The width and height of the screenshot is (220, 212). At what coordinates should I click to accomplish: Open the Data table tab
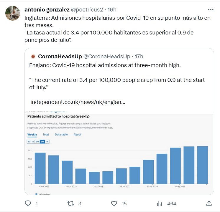click(61, 135)
